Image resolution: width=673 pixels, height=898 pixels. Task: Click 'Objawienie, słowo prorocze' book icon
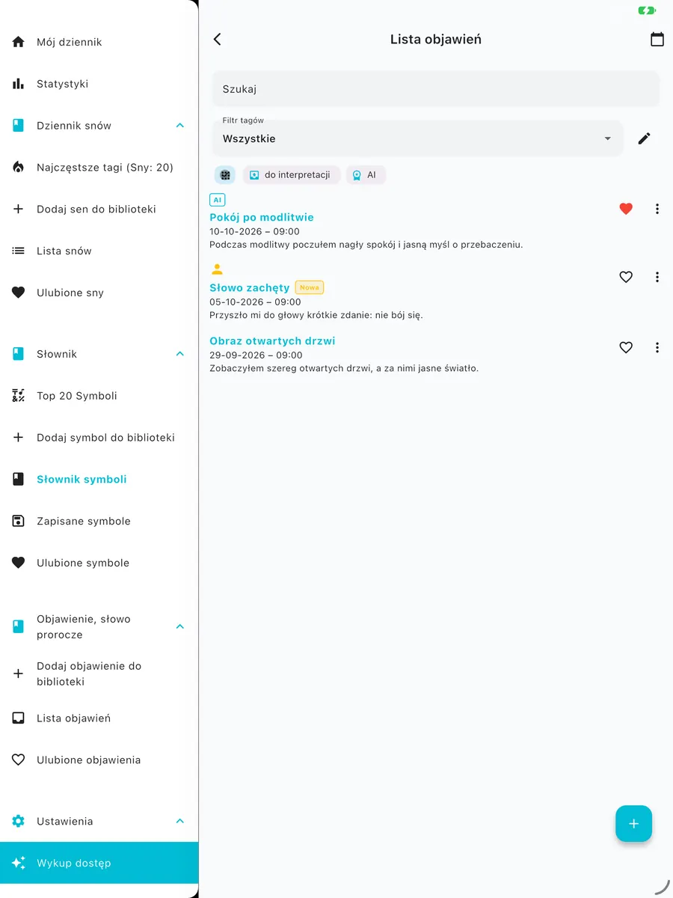click(19, 627)
